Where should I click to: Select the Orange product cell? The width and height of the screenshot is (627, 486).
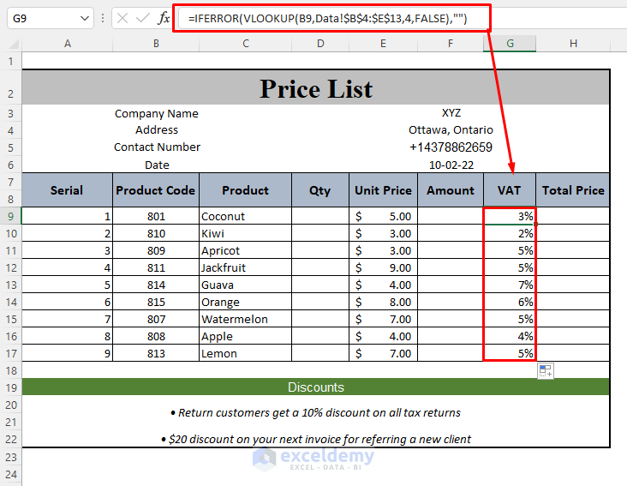(246, 303)
